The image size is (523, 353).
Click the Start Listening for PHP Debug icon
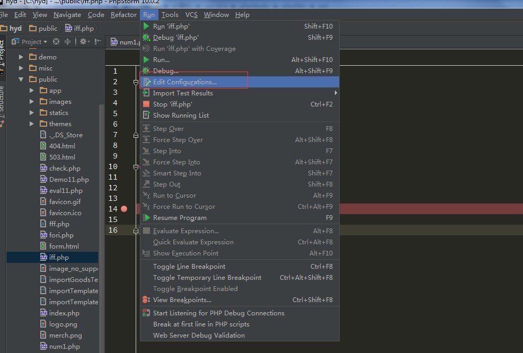coord(146,313)
